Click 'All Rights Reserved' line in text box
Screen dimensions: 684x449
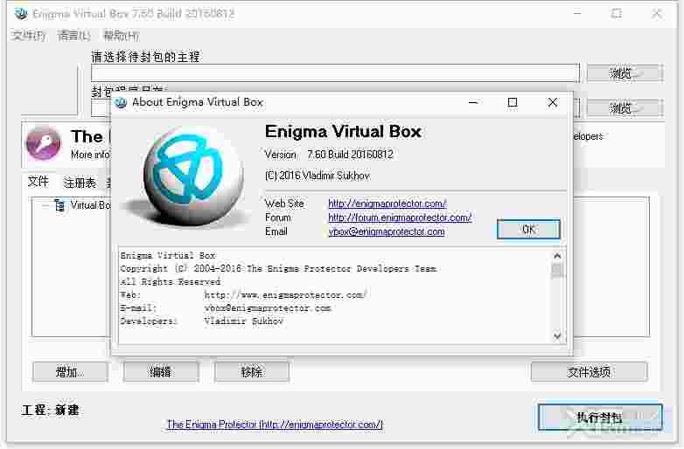(171, 282)
